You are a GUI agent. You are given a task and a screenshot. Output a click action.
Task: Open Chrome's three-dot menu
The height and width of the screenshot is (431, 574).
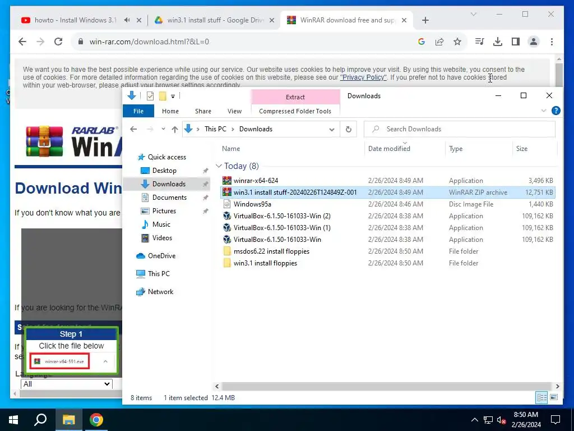(552, 42)
